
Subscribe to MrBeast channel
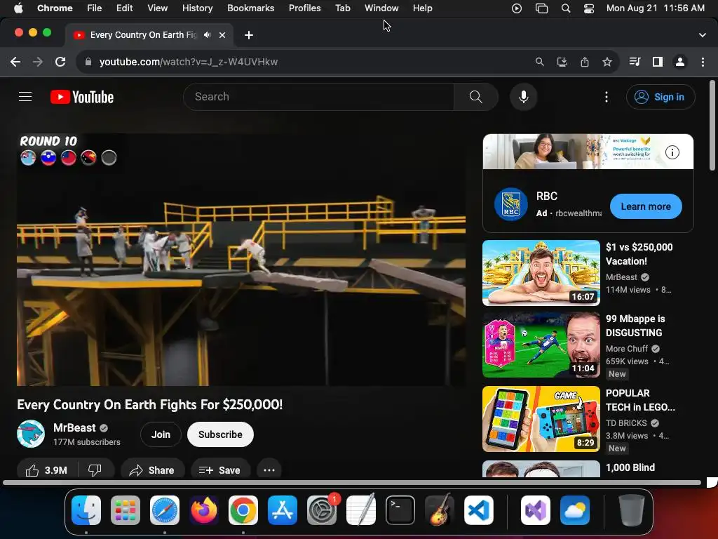[220, 434]
